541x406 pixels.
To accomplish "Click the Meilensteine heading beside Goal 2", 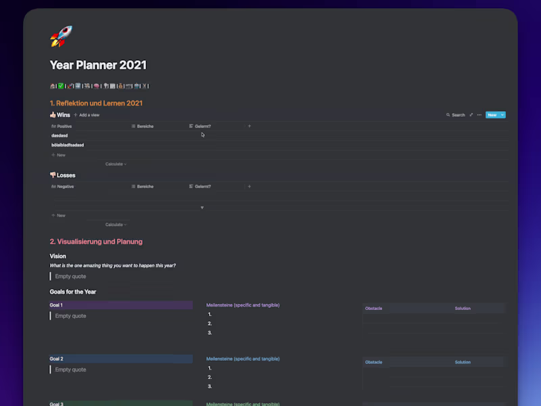I will click(243, 359).
